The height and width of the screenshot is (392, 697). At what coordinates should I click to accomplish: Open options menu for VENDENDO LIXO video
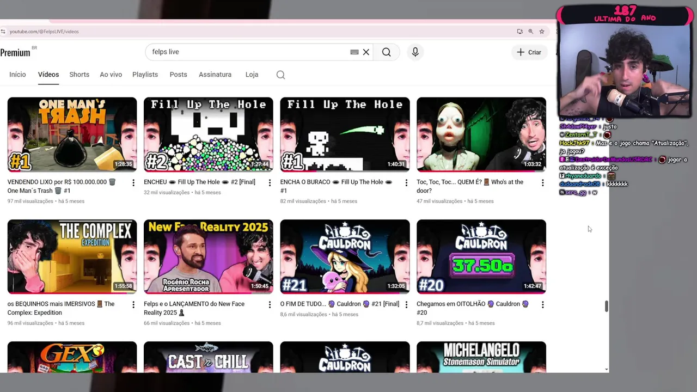(133, 183)
